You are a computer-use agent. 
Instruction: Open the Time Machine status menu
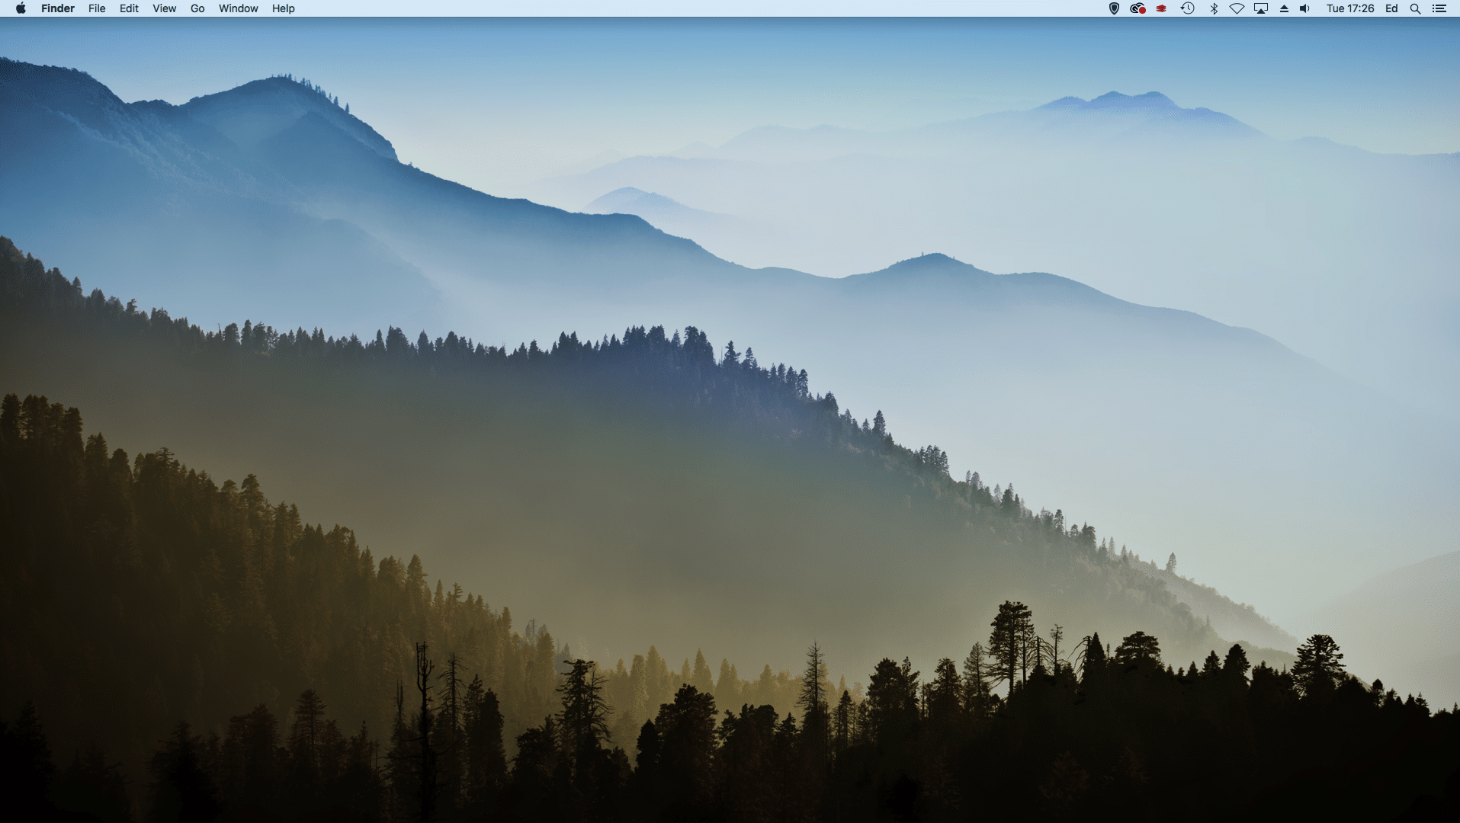pyautogui.click(x=1187, y=8)
